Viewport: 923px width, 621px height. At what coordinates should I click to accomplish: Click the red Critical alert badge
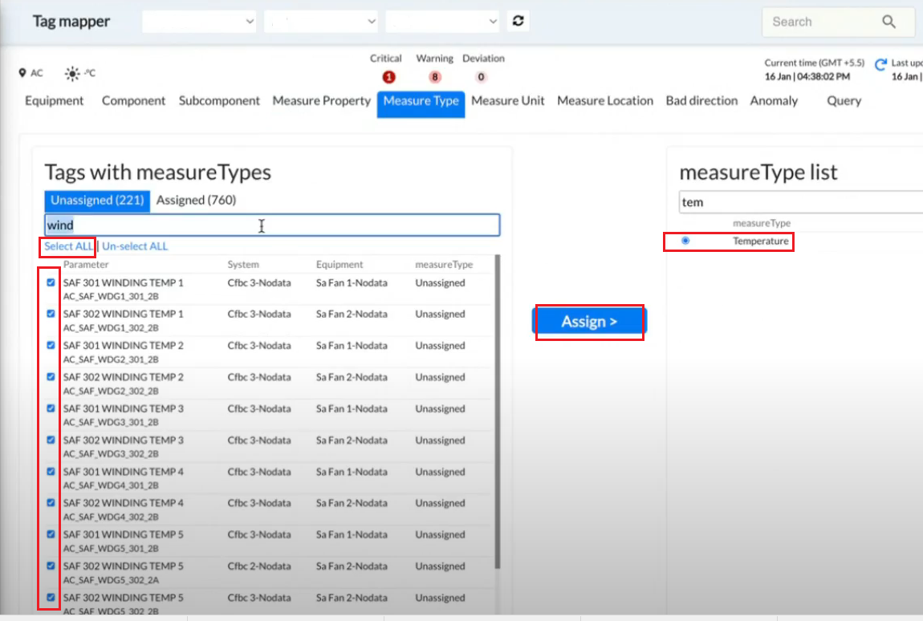point(388,77)
